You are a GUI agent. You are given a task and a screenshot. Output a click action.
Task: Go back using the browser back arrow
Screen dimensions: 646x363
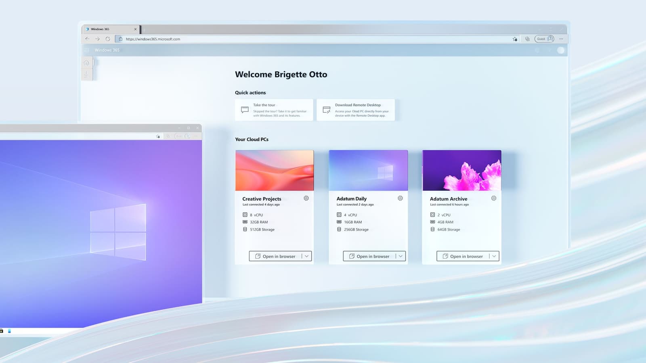pos(87,39)
